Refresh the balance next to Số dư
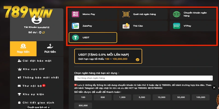Image resolution: width=219 pixels, height=109 pixels. (44, 32)
